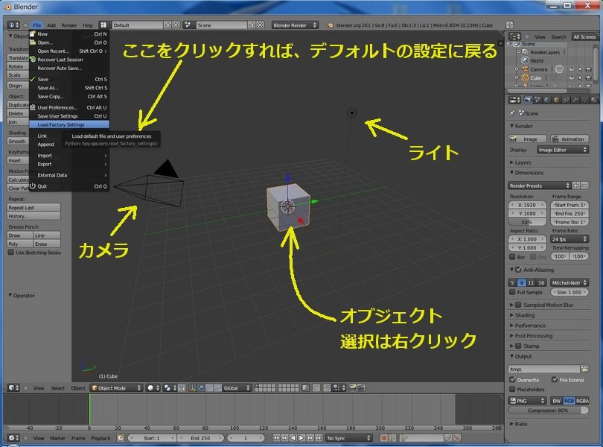Click the OpenGL render animation icon
Image resolution: width=603 pixels, height=447 pixels.
pyautogui.click(x=361, y=388)
